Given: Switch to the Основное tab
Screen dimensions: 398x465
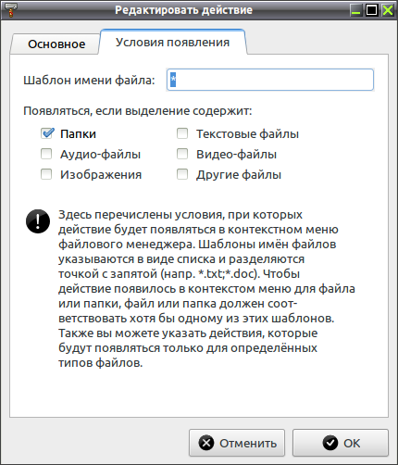Looking at the screenshot, I should tap(56, 44).
